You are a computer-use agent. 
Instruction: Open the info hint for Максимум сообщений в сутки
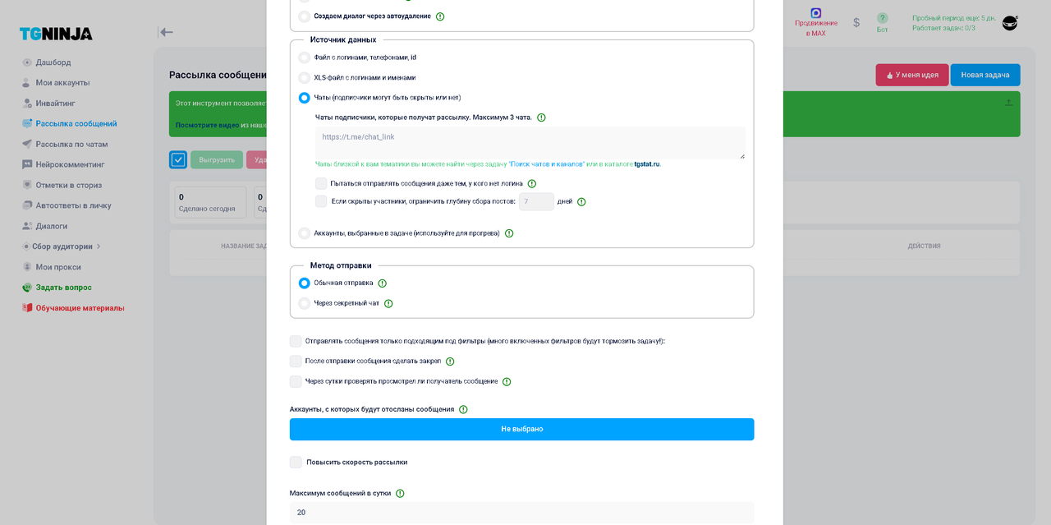point(400,494)
